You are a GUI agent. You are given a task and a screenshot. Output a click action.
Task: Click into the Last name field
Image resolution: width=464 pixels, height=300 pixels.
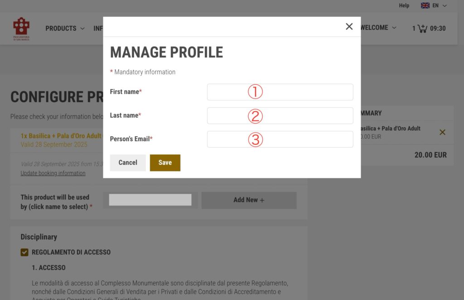(280, 115)
